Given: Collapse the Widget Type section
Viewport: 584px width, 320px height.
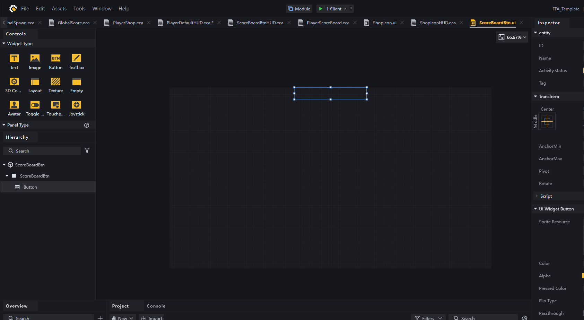Looking at the screenshot, I should pyautogui.click(x=4, y=43).
